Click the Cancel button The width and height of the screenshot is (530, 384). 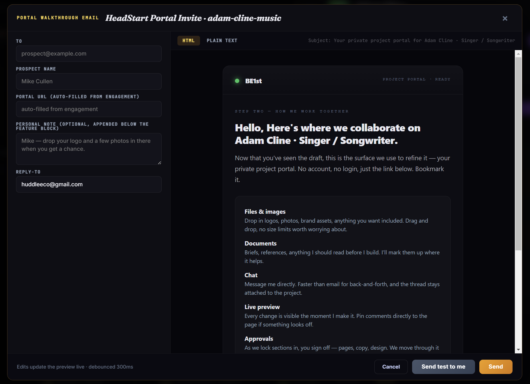(x=391, y=367)
